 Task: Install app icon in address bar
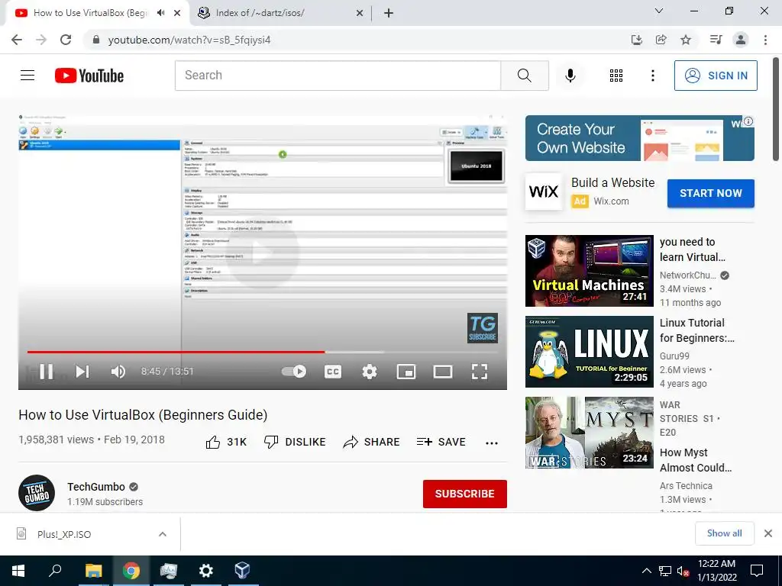tap(636, 40)
